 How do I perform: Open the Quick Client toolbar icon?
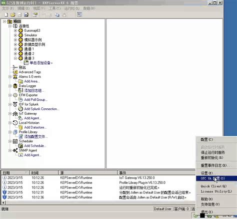click(79, 15)
